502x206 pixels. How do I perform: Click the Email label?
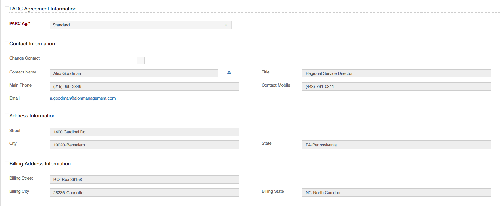click(x=14, y=98)
